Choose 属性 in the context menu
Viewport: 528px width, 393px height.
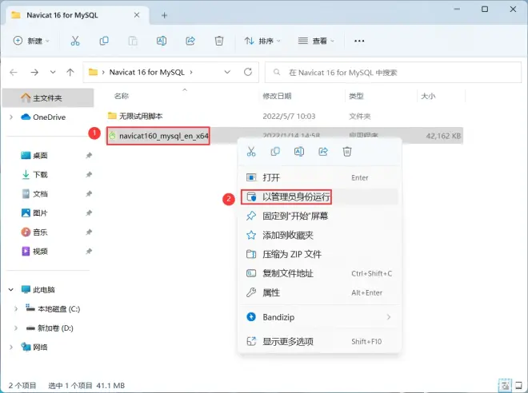point(319,292)
